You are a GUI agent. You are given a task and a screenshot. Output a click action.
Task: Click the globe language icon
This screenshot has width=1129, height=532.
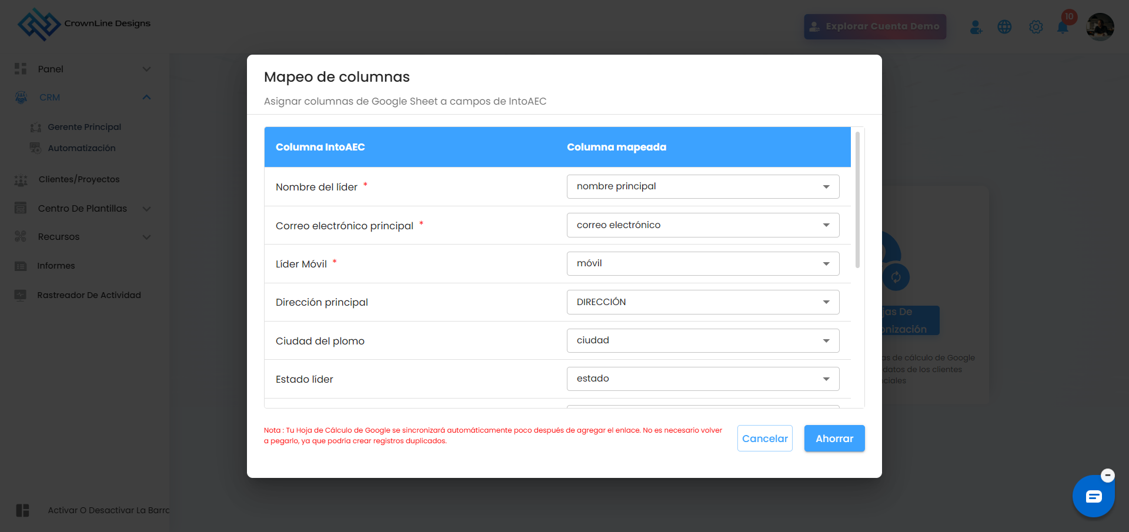pyautogui.click(x=1004, y=27)
